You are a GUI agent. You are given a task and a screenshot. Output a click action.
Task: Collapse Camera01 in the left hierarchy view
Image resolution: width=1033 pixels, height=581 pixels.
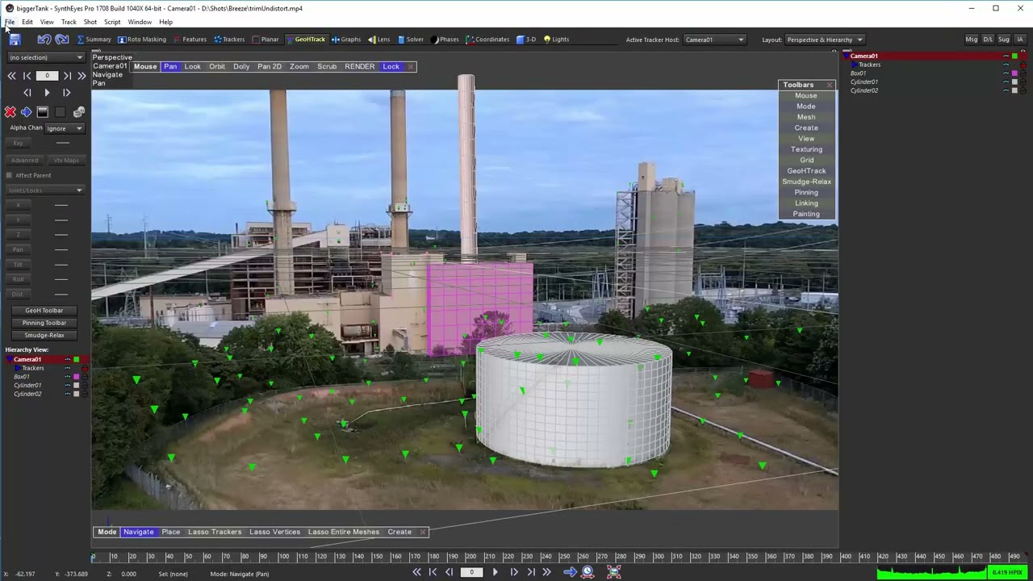pyautogui.click(x=9, y=359)
